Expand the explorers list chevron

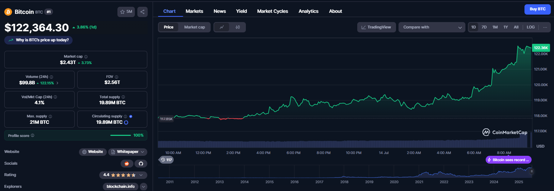pos(144,186)
